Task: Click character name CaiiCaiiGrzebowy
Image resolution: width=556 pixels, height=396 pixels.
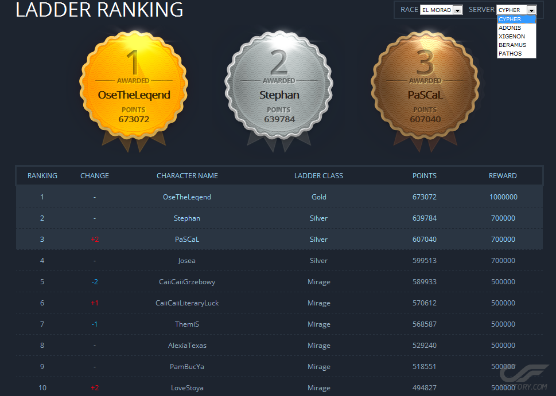Action: tap(187, 282)
